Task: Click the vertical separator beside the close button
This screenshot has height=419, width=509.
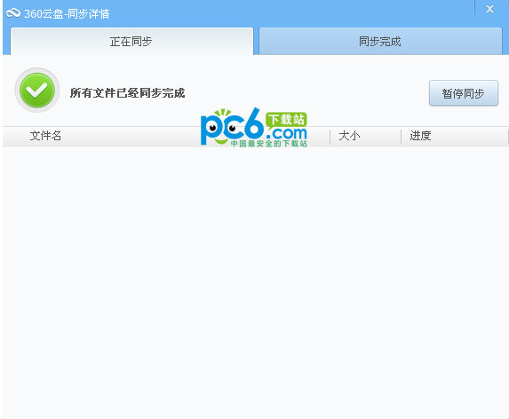Action: (x=474, y=9)
